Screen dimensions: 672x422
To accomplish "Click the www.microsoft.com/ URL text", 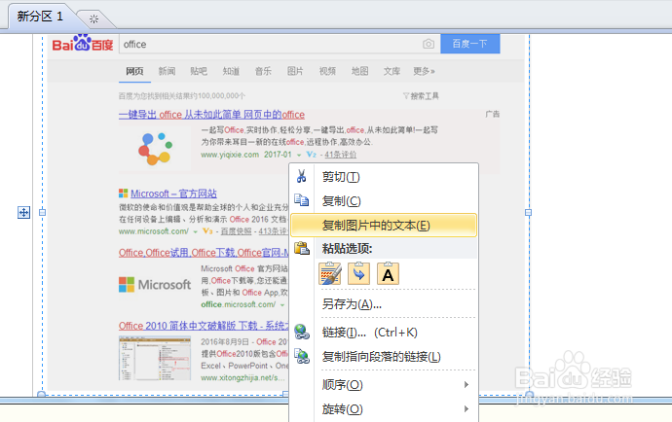I will (154, 231).
